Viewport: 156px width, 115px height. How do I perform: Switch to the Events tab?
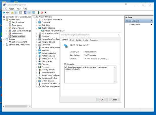pos(85,40)
